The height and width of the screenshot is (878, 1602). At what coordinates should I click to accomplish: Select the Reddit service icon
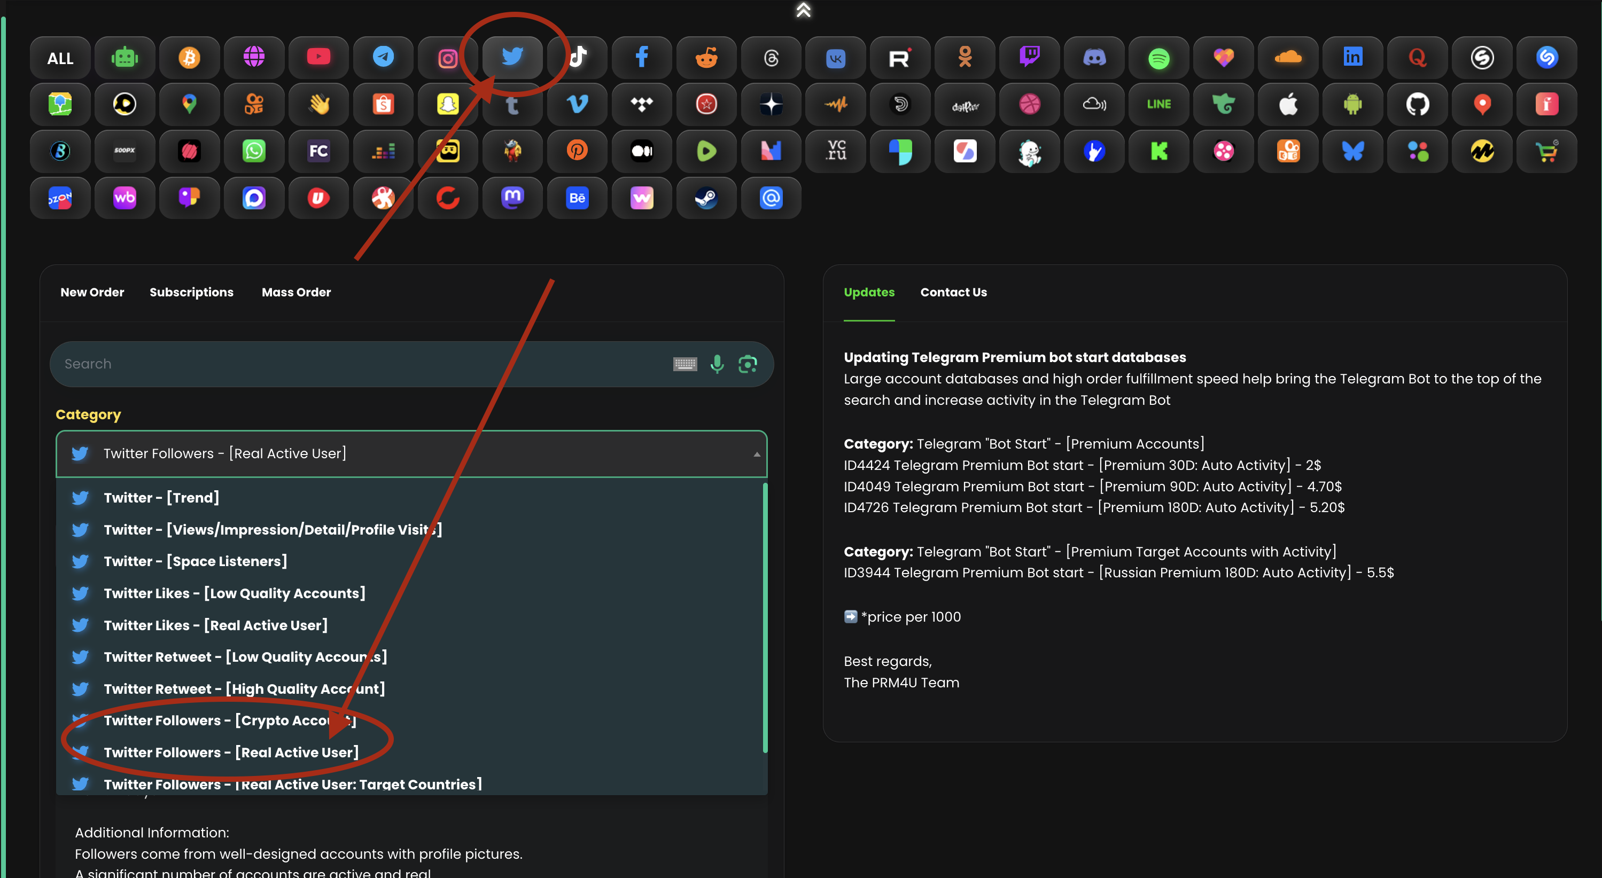pos(707,58)
